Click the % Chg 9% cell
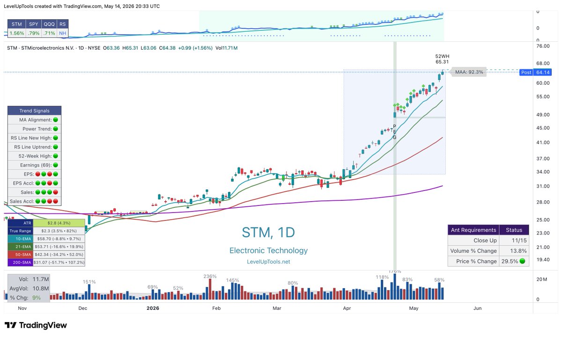The width and height of the screenshot is (562, 337). tap(29, 298)
